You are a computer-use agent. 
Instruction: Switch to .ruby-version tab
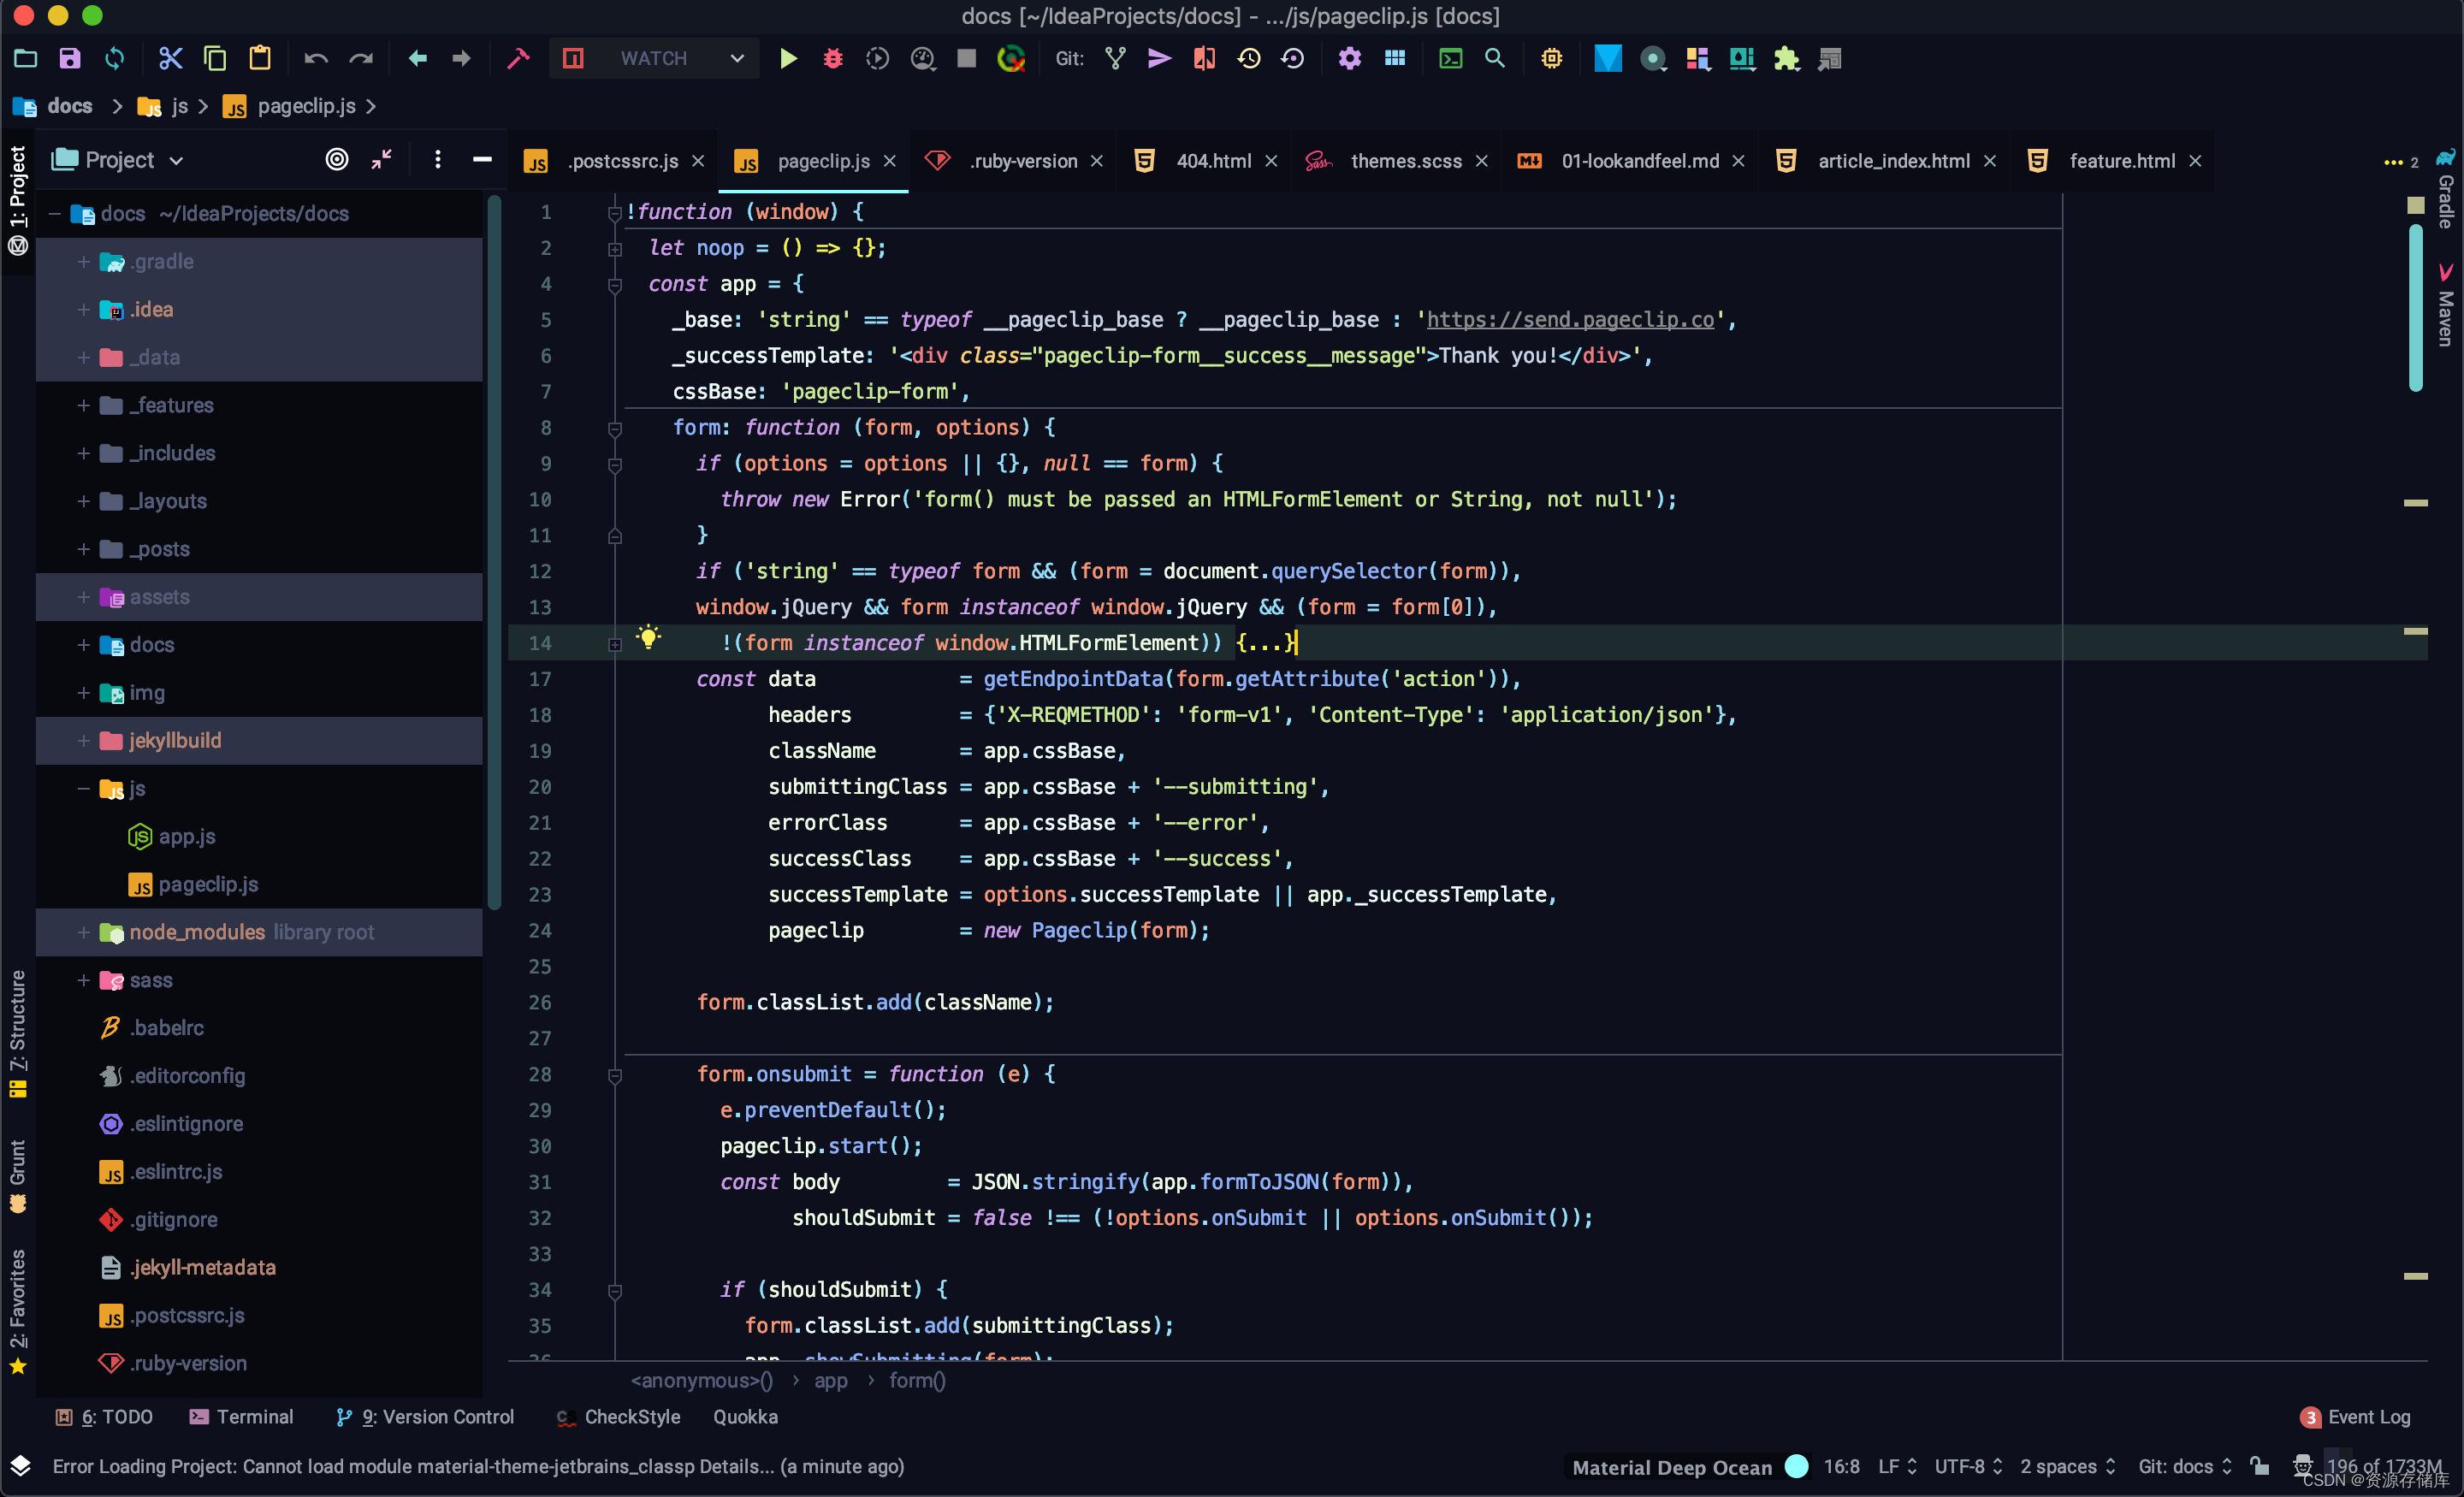pos(1015,161)
